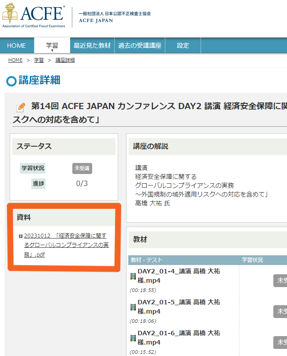Viewport: 287px width, 356px height.
Task: Click the duration (00:15:52)
Action: [143, 352]
